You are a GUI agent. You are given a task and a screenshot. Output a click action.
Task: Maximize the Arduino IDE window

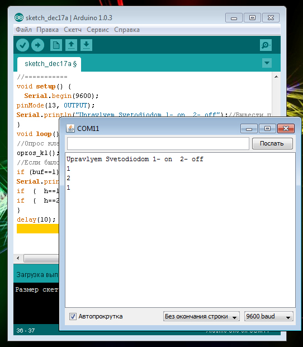tap(252, 18)
